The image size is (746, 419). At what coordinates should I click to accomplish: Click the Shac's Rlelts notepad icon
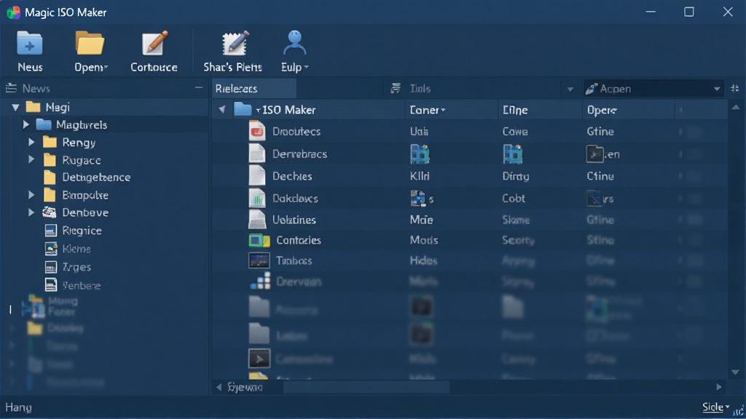[235, 43]
